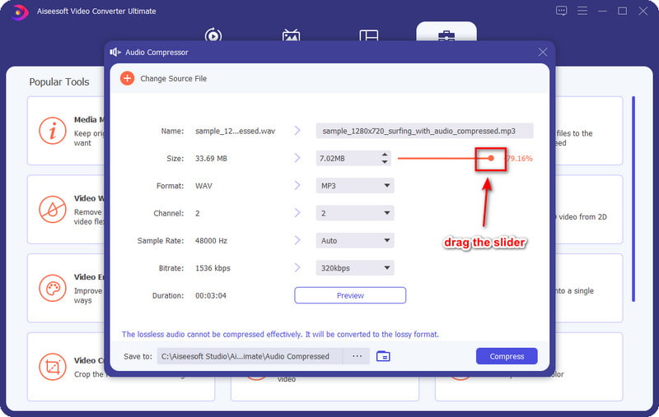Image resolution: width=659 pixels, height=417 pixels.
Task: Click the output file name field
Action: click(424, 131)
